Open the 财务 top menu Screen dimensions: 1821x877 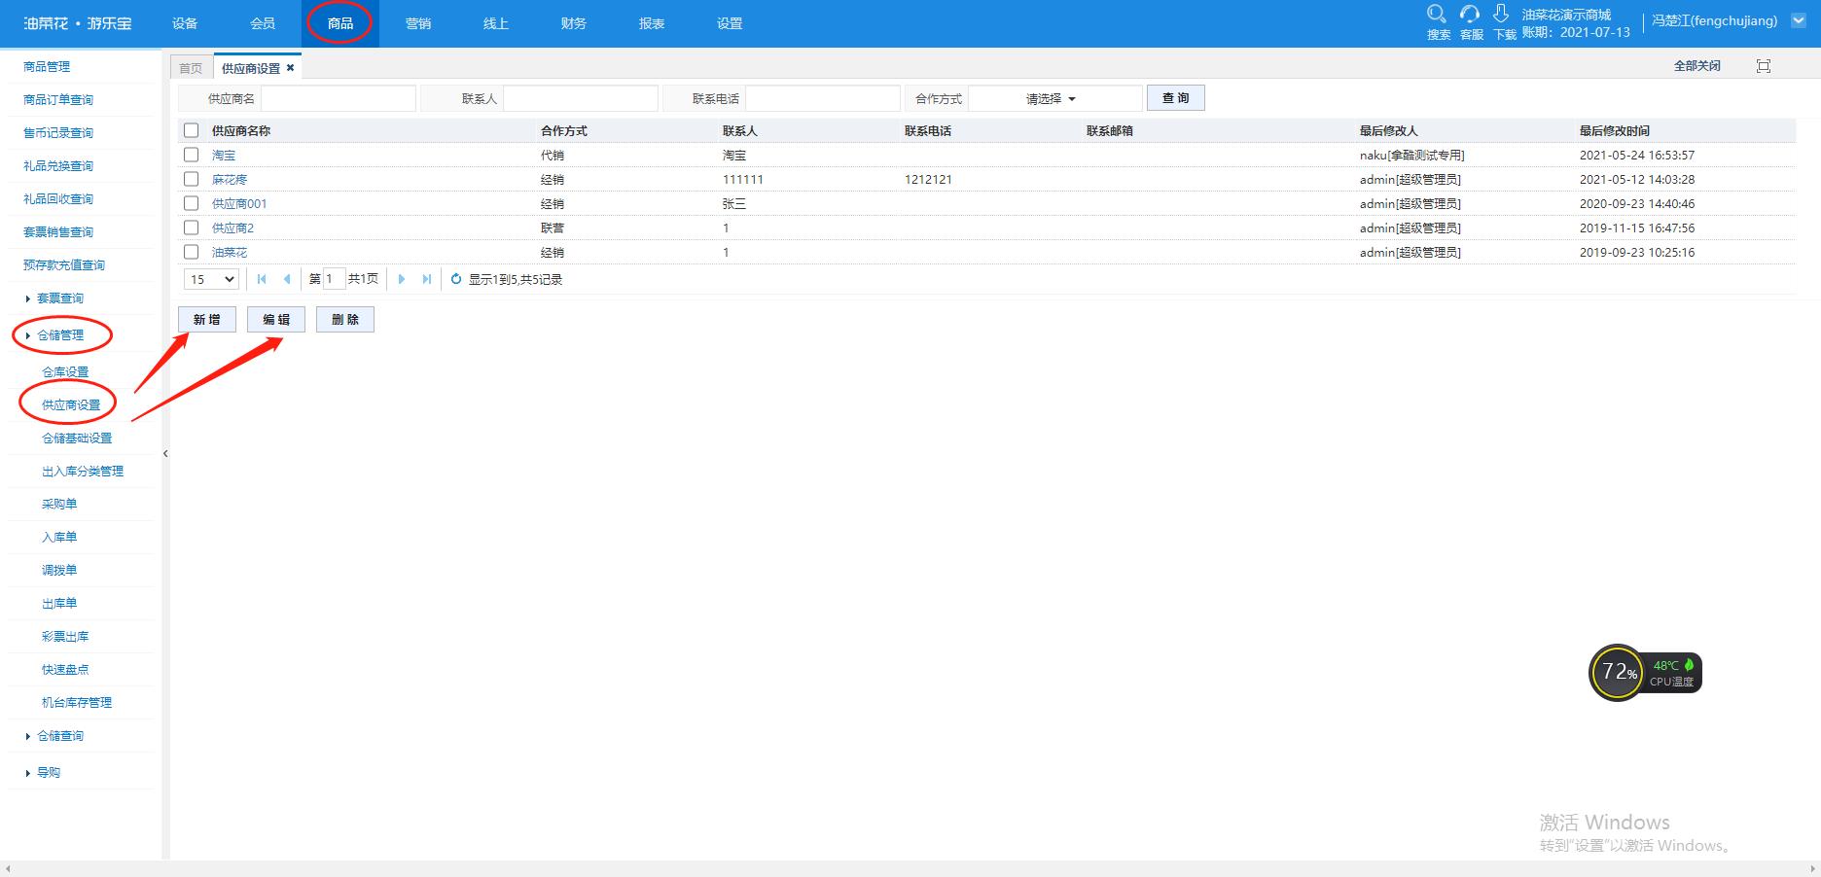click(574, 23)
